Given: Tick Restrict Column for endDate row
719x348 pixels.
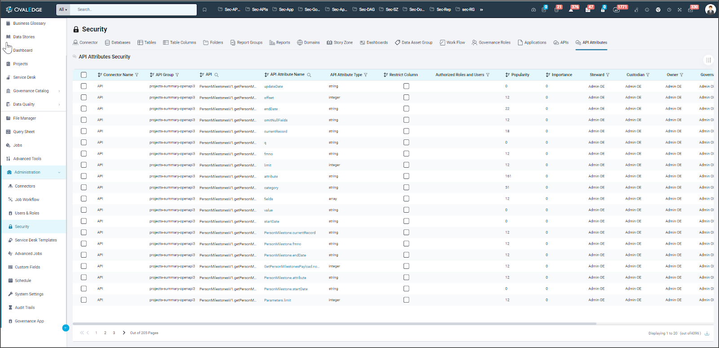Looking at the screenshot, I should [406, 108].
